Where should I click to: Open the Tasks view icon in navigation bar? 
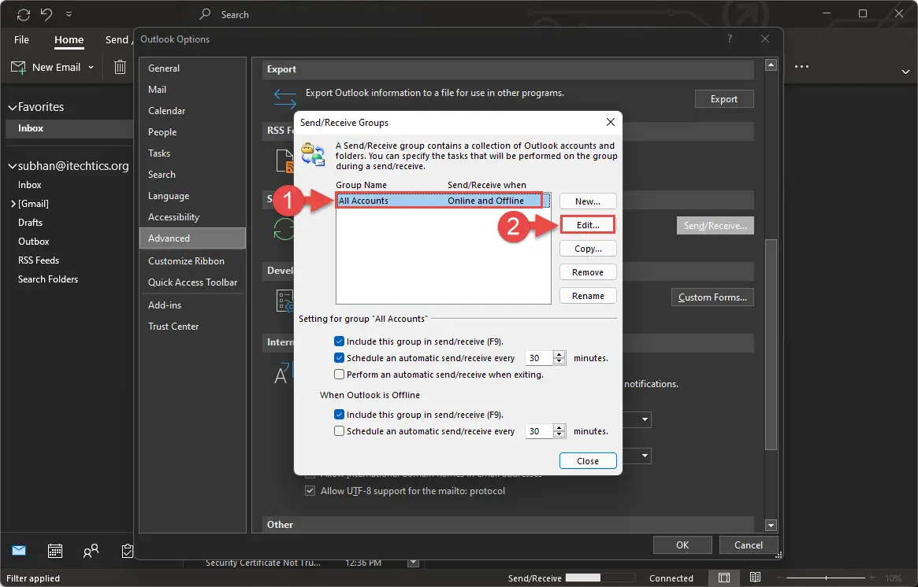coord(127,550)
